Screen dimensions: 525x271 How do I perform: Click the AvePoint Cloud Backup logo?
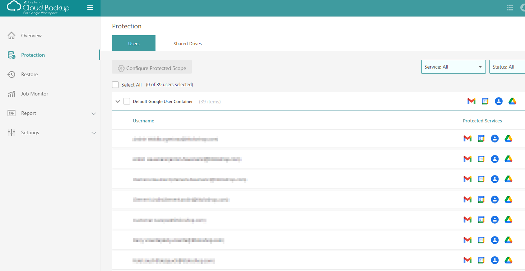click(38, 8)
